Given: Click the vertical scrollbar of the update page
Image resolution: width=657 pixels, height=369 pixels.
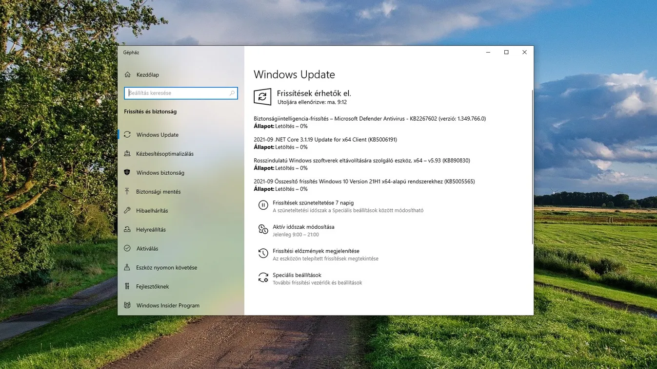Looking at the screenshot, I should pos(532,167).
